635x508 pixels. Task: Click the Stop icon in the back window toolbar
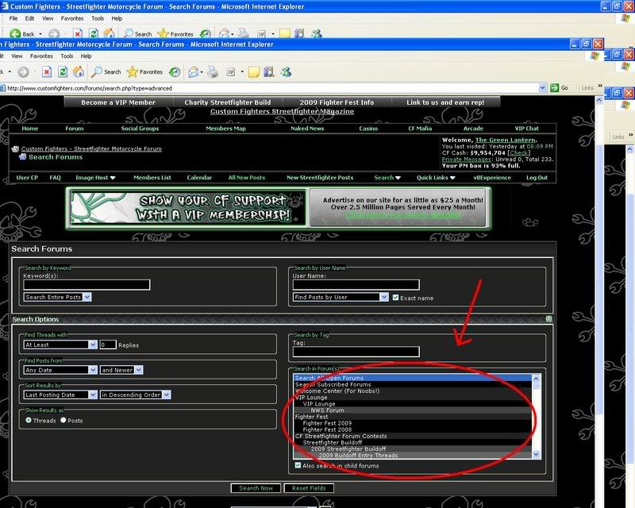(77, 33)
